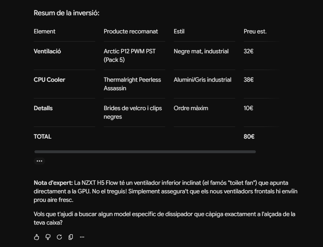Click the thumbs down feedback icon
Screen dimensions: 323x247
48,237
